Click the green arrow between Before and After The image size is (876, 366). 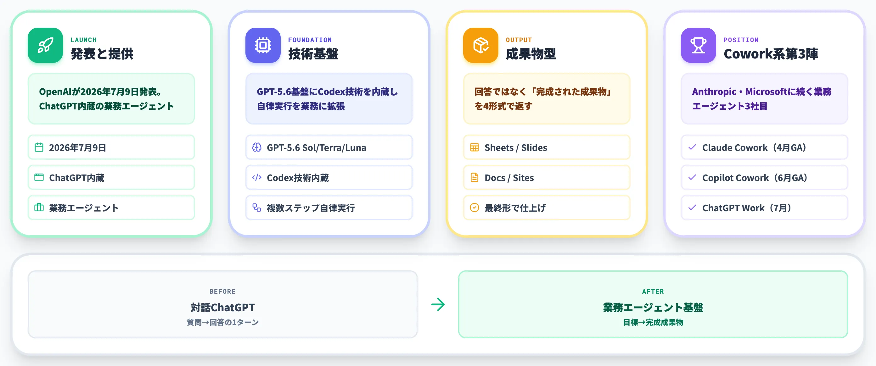(x=438, y=304)
